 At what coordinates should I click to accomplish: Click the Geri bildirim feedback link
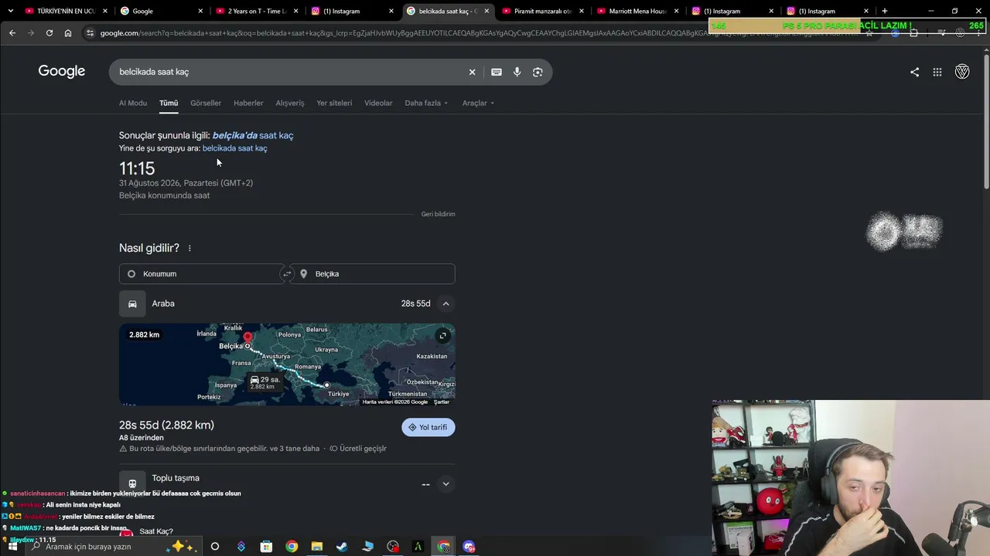click(438, 214)
